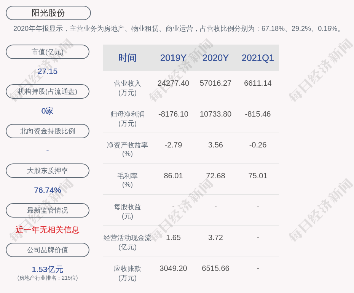
Task: Select the 2019Y column header
Action: (x=173, y=58)
